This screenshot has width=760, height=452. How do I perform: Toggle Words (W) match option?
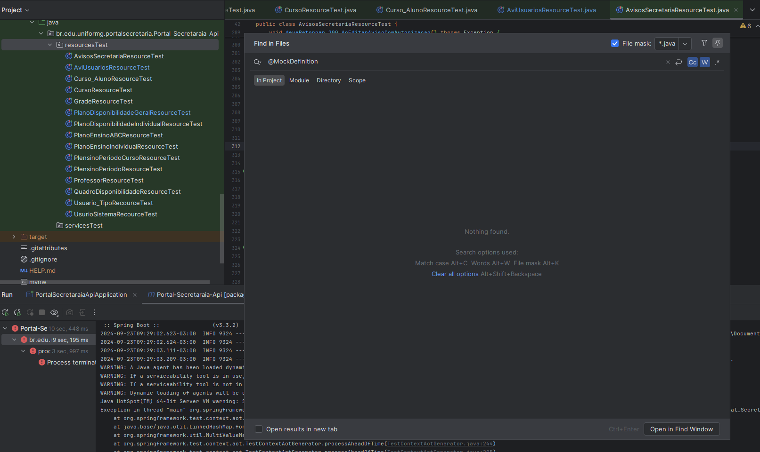pyautogui.click(x=705, y=62)
